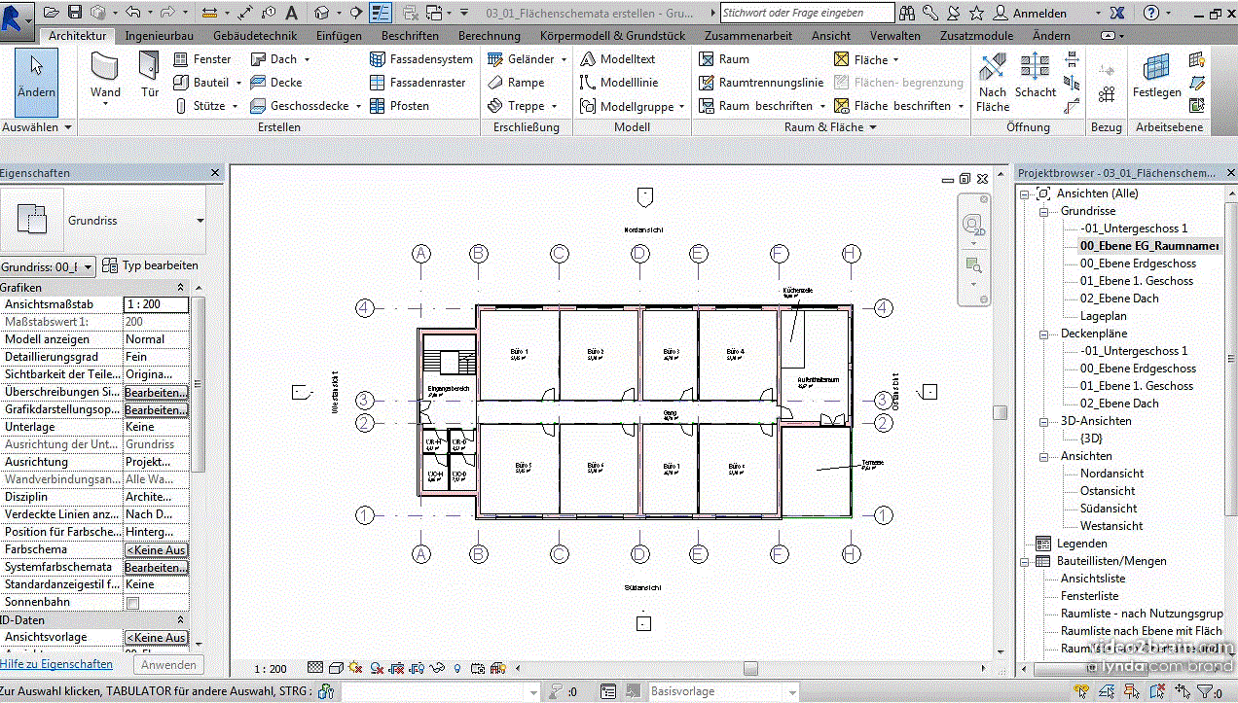Click the Text 'A' icon in quick access toolbar
1238x703 pixels.
[291, 13]
